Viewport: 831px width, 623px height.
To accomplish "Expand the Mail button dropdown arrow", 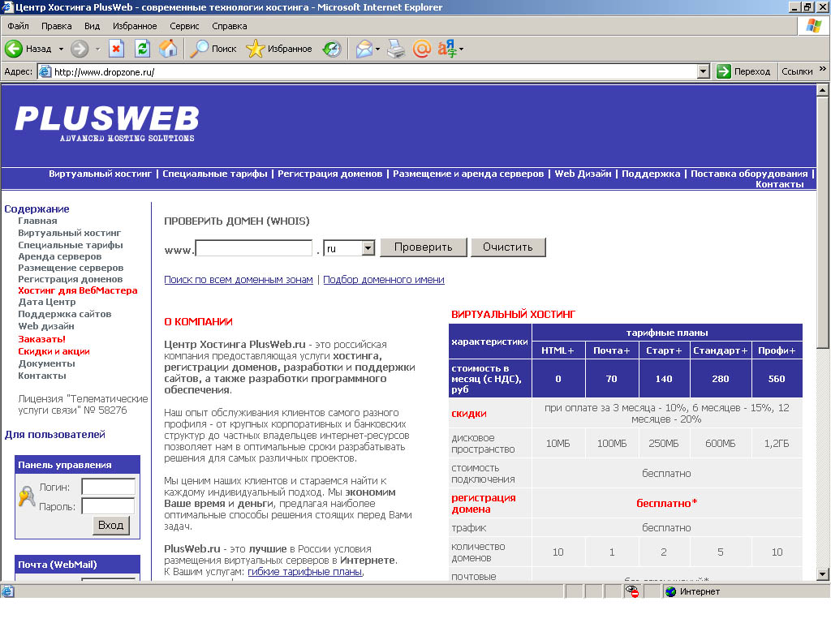I will click(377, 49).
